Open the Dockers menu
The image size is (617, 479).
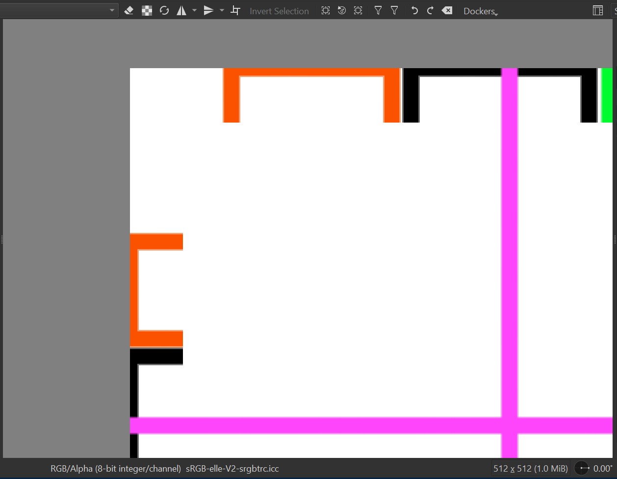(x=480, y=11)
